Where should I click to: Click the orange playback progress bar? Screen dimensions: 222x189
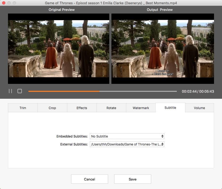click(103, 91)
